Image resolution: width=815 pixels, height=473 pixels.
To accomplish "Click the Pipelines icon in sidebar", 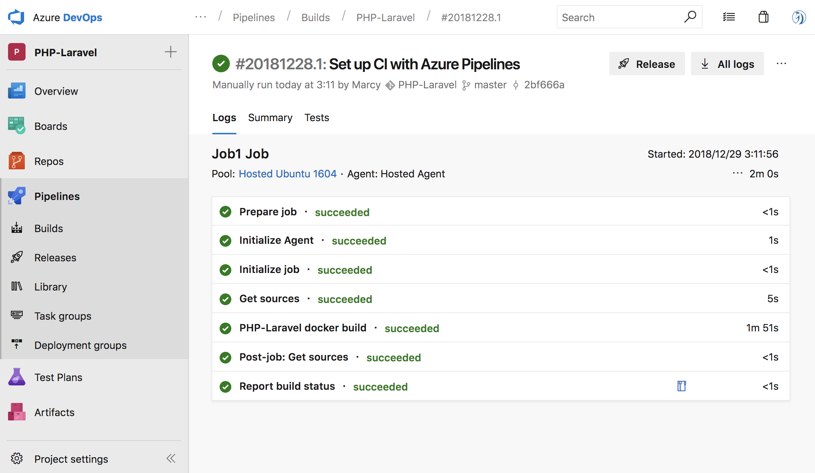I will click(17, 196).
